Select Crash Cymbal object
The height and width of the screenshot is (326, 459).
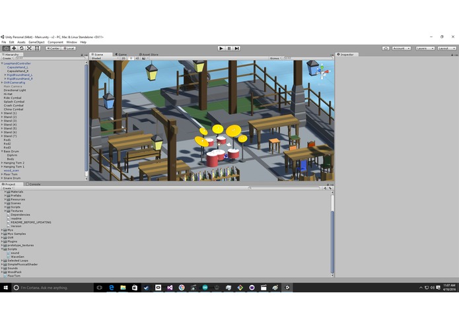coord(14,105)
